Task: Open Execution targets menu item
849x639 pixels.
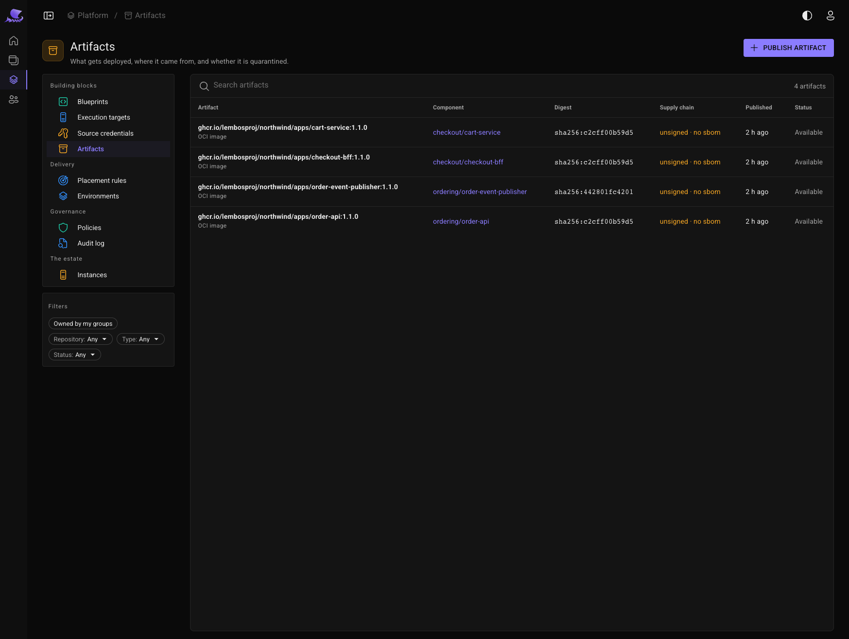Action: pyautogui.click(x=108, y=117)
